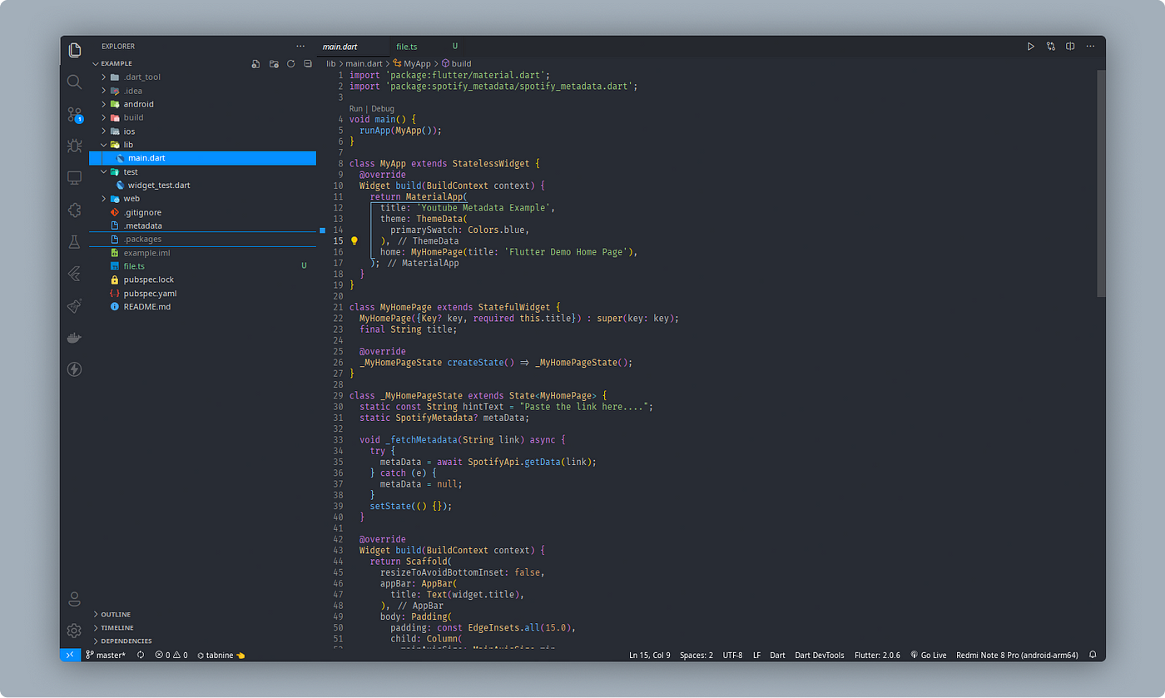Open the Extensions view

click(x=74, y=210)
